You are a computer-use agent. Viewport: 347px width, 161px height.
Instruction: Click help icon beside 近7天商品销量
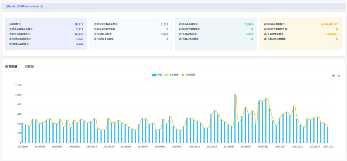[195, 34]
